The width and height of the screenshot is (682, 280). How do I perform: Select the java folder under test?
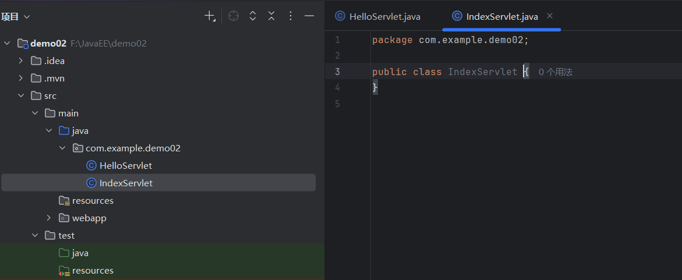tap(80, 253)
